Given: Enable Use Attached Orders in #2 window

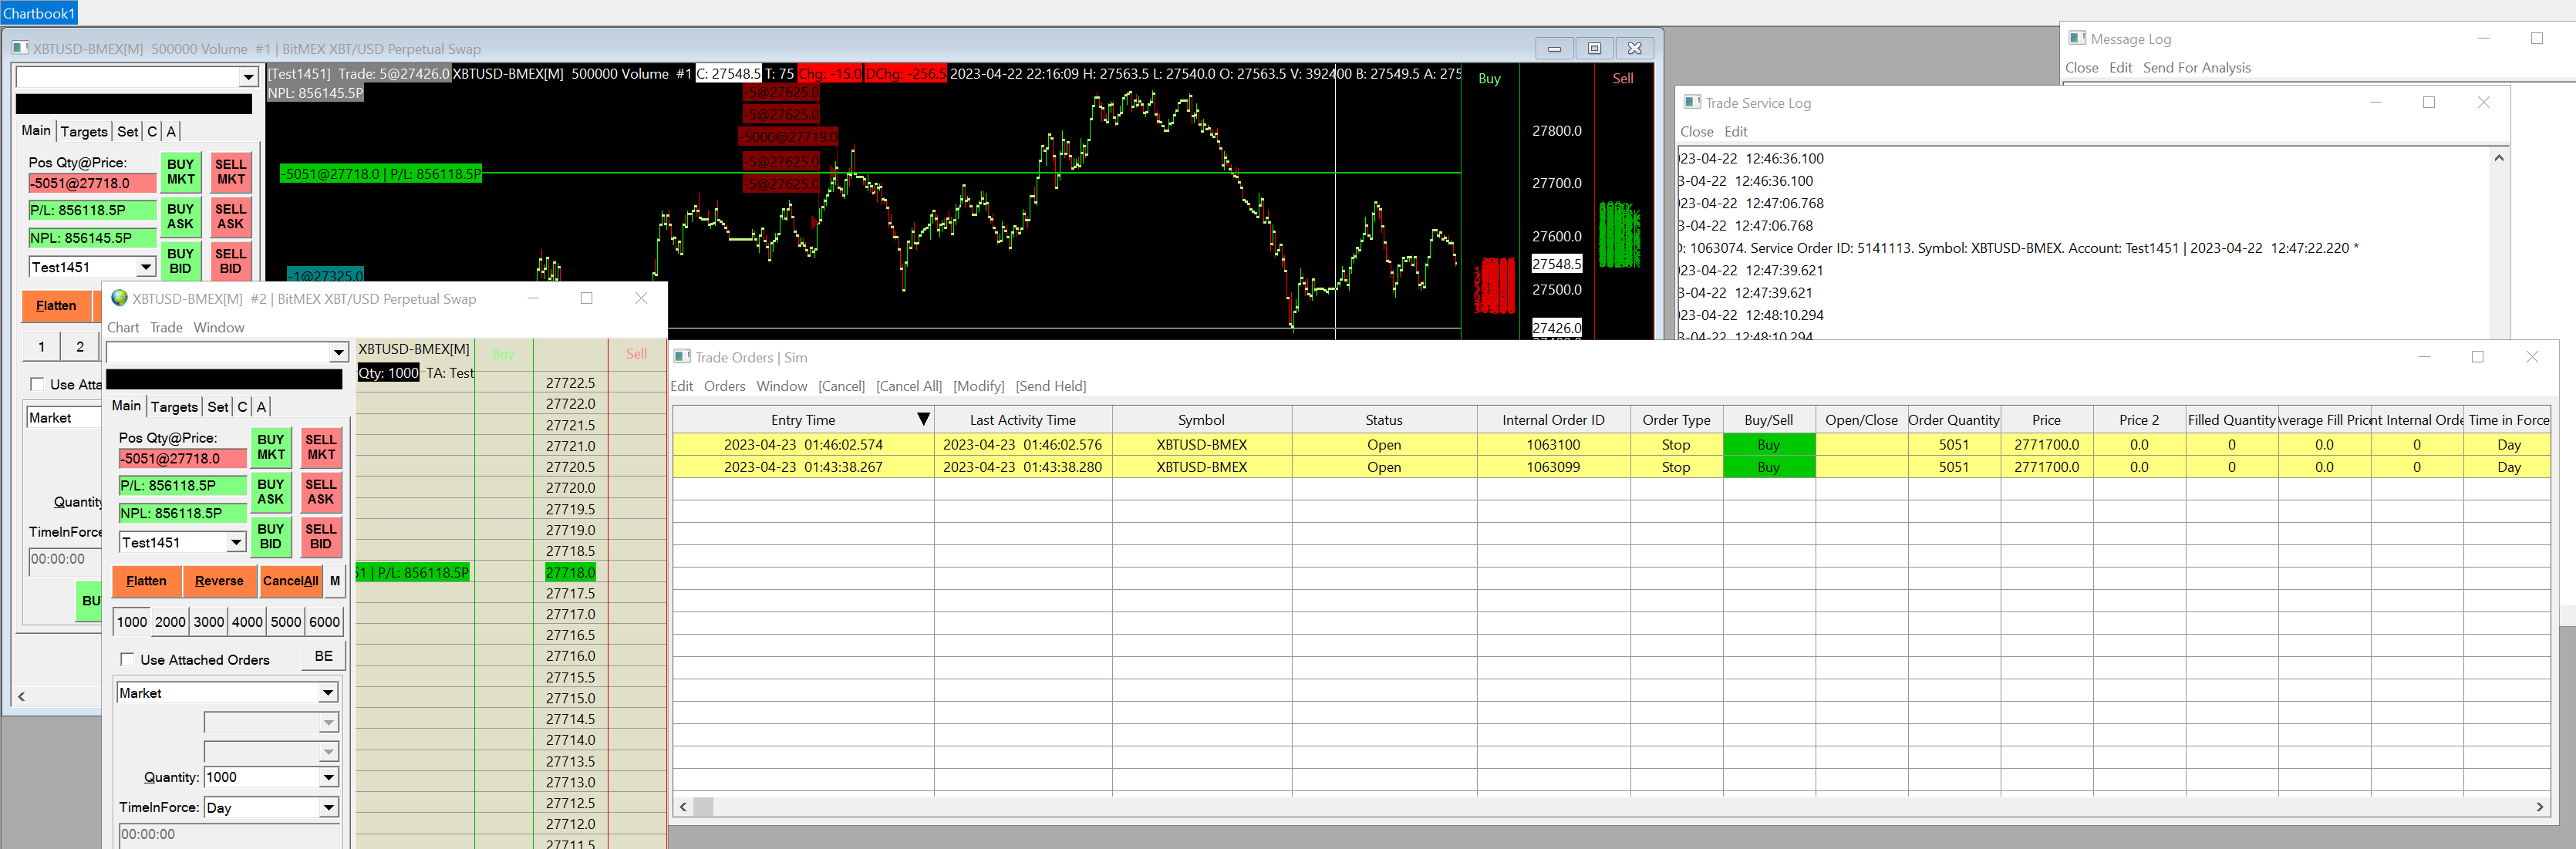Looking at the screenshot, I should click(128, 660).
